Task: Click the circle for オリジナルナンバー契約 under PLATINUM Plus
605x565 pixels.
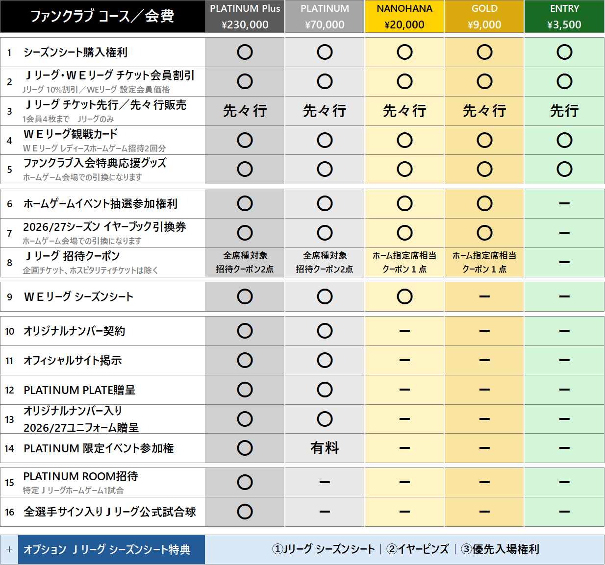Action: pos(245,331)
